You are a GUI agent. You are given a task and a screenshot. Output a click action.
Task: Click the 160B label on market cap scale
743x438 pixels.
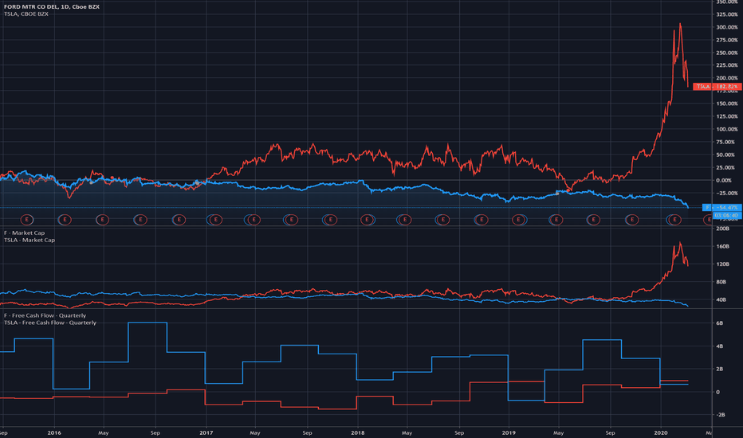coord(722,247)
